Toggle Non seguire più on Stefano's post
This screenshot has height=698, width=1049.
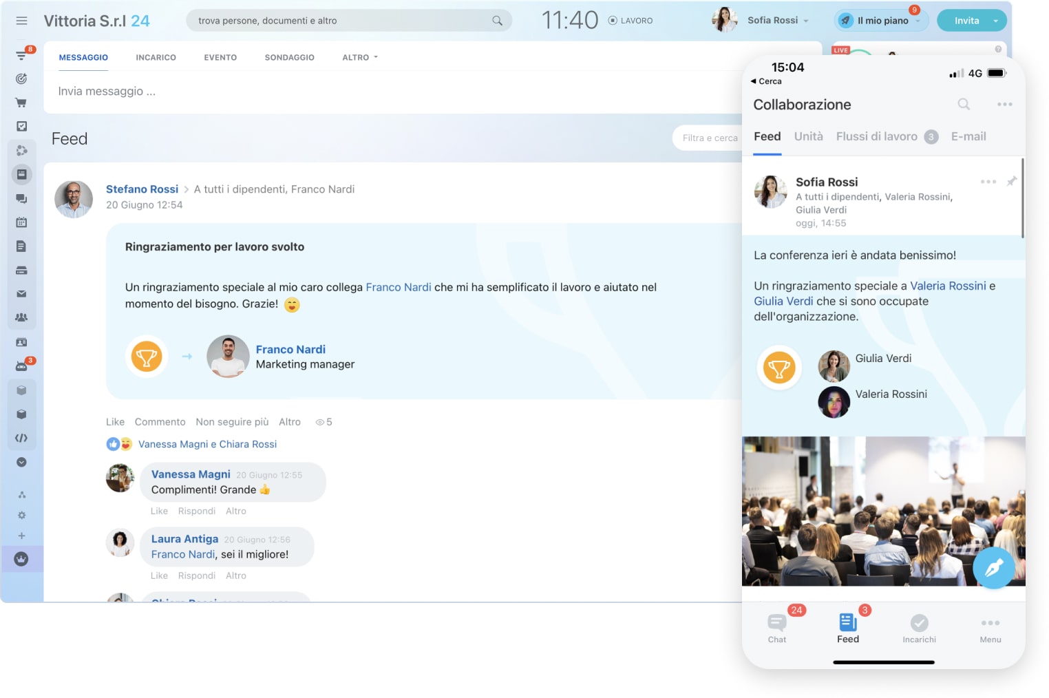[x=232, y=422]
